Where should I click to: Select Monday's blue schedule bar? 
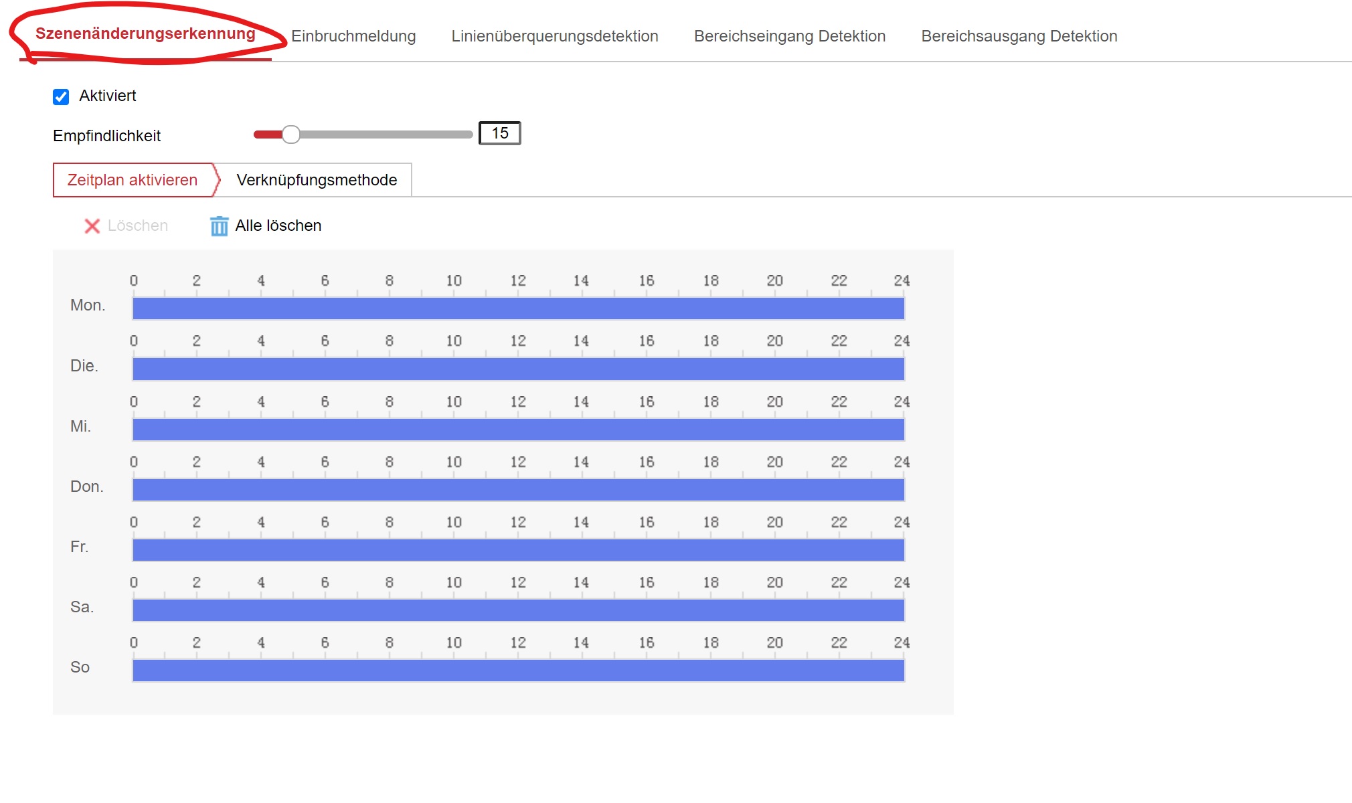pos(518,308)
